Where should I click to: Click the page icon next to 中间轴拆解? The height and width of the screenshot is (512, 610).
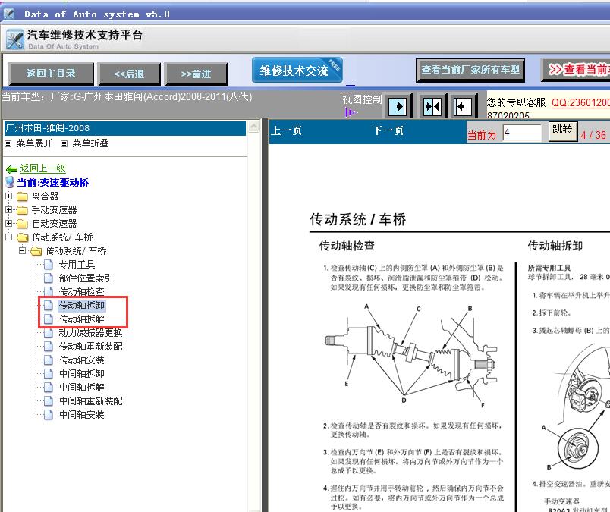pyautogui.click(x=49, y=387)
